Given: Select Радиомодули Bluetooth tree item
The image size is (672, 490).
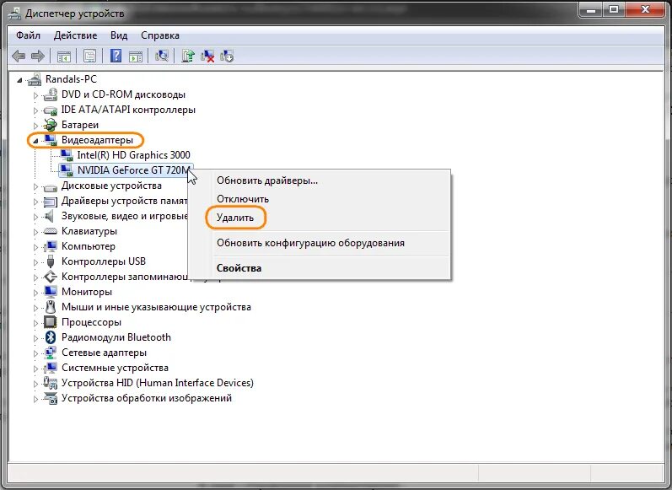Looking at the screenshot, I should tap(116, 337).
